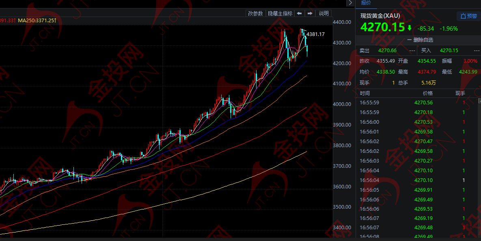Select the tick row at 16:56:05

pyautogui.click(x=416, y=190)
